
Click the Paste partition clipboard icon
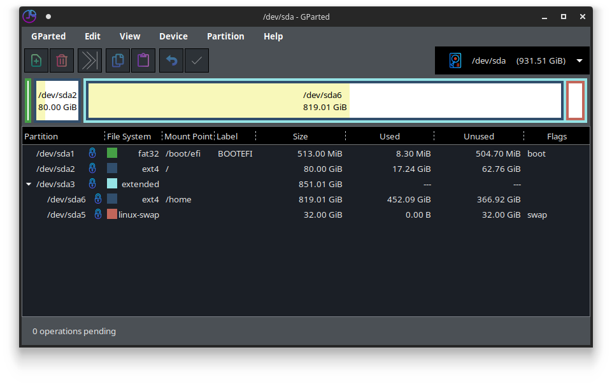(x=143, y=60)
